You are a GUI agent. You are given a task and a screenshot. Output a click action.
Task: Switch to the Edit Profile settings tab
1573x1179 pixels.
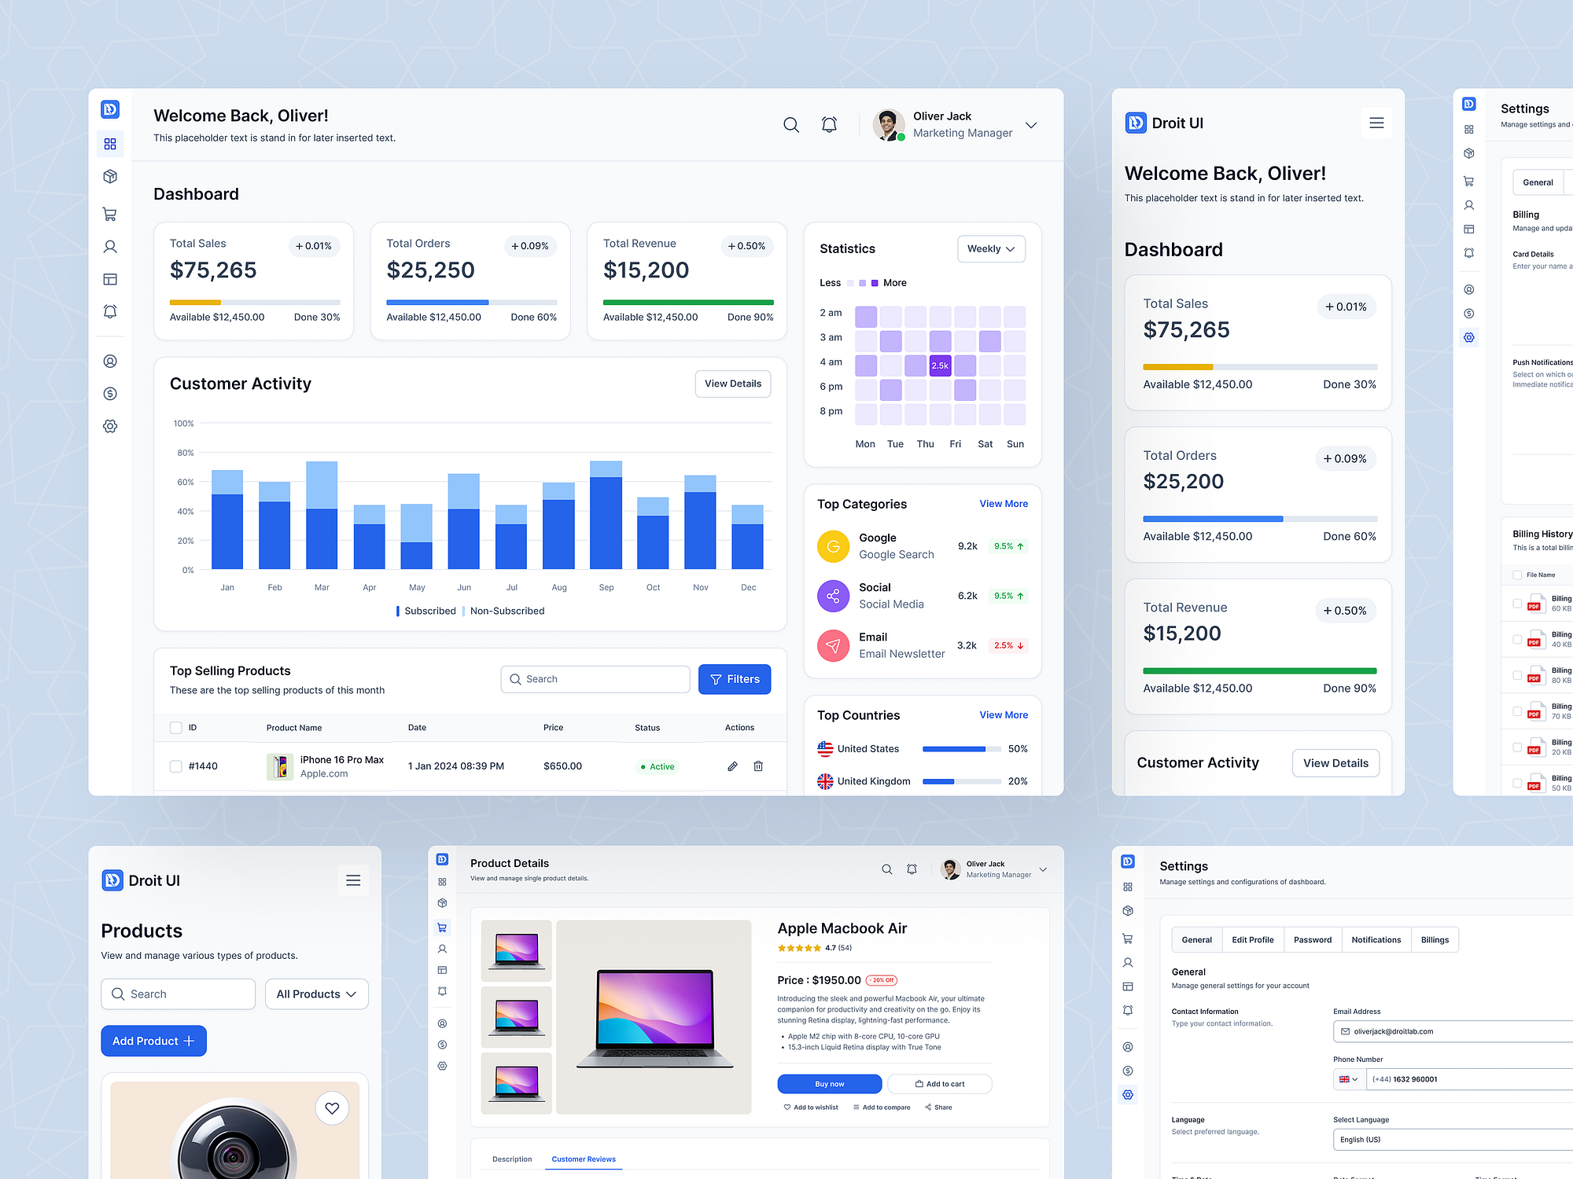click(1252, 940)
